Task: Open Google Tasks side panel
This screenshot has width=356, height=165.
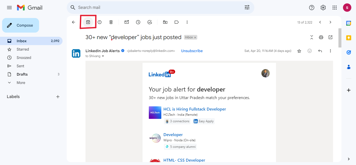Action: click(x=349, y=52)
